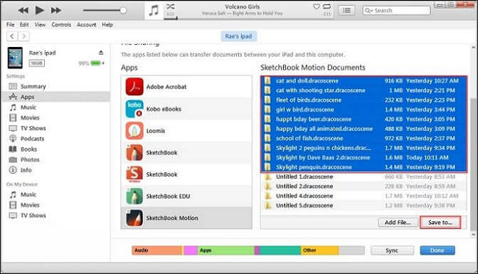The height and width of the screenshot is (274, 478).
Task: Open Podcasts in sidebar
Action: pos(32,139)
